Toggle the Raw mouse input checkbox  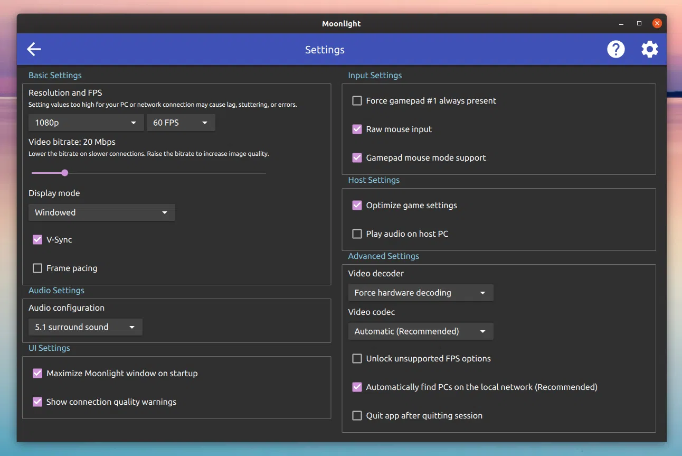[x=357, y=129]
